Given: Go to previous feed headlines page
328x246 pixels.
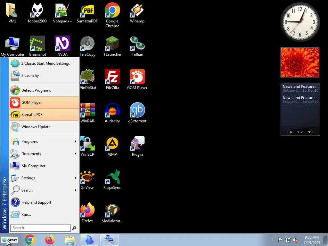Looking at the screenshot, I should coord(291,132).
